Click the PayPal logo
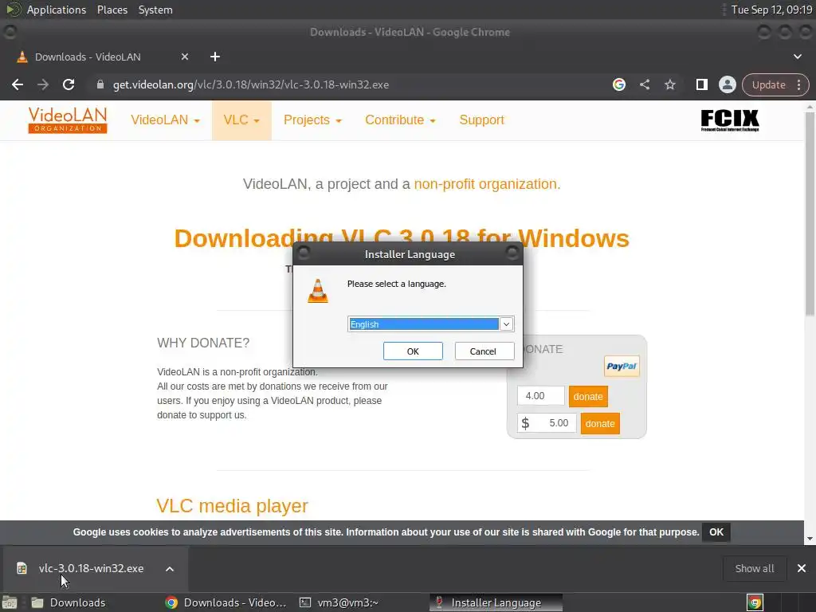The image size is (816, 612). (622, 367)
